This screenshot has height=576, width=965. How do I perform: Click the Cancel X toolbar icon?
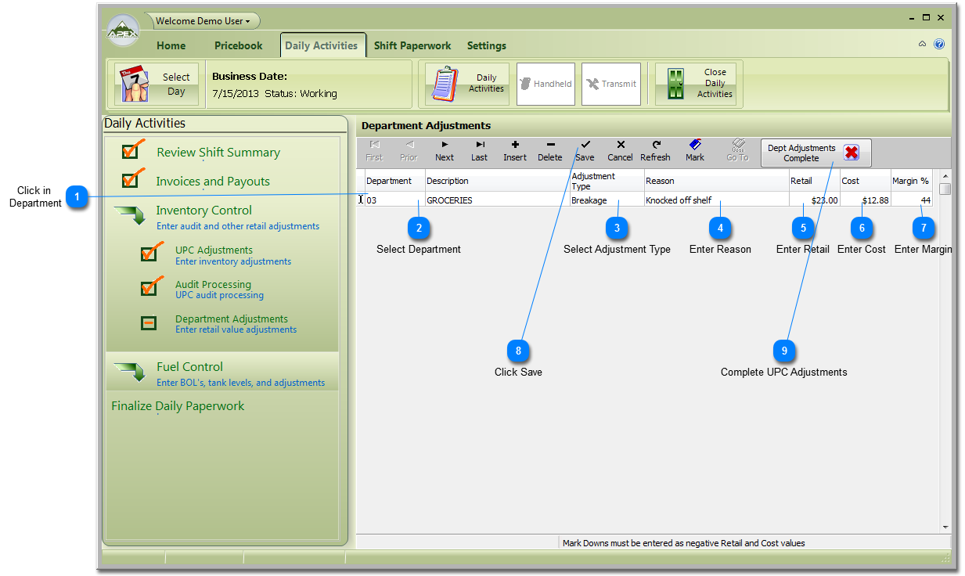pos(620,146)
